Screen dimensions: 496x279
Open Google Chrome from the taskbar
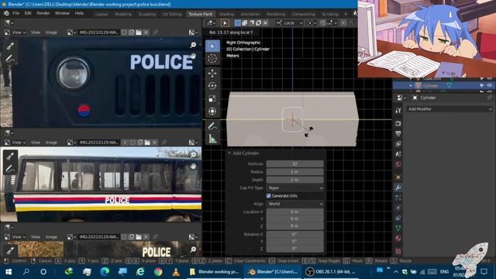click(x=158, y=272)
